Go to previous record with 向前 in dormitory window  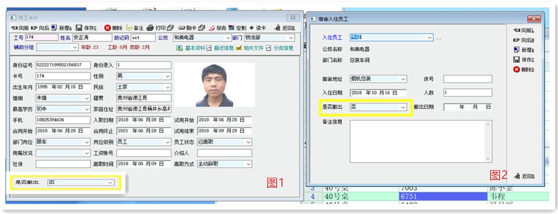click(x=524, y=31)
